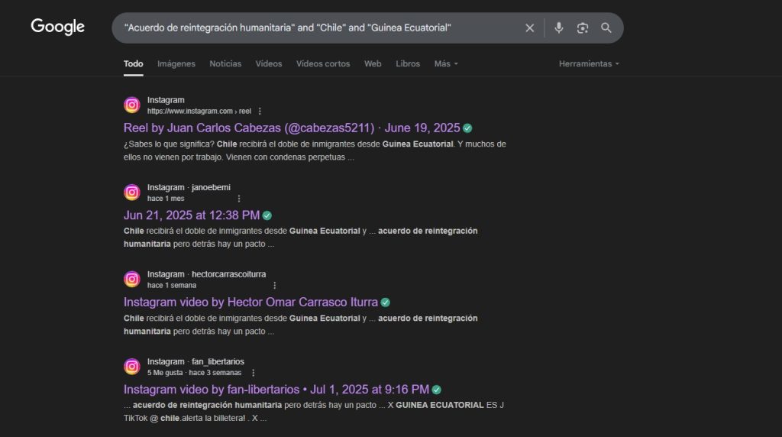Click the verified badge beside June 19, 2025
Screen dimensions: 782x437
point(467,128)
